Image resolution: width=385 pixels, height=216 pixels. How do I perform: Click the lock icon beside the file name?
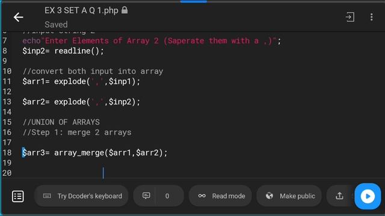pyautogui.click(x=125, y=10)
